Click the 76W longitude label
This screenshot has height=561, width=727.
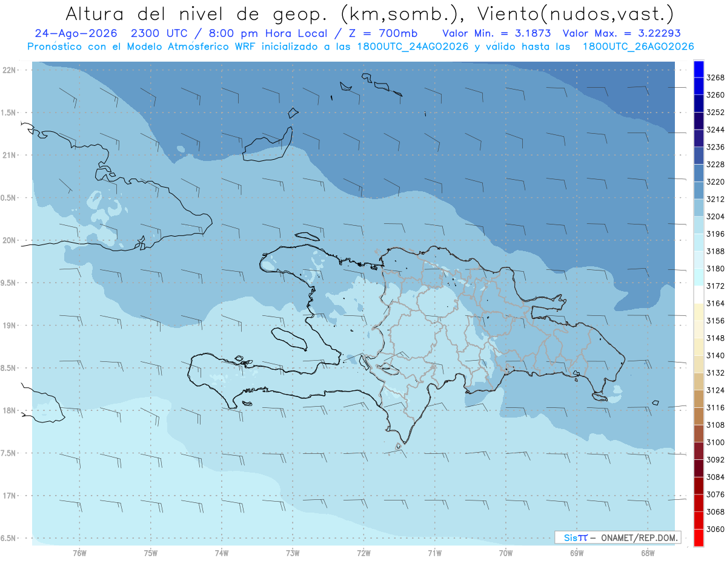pyautogui.click(x=79, y=553)
